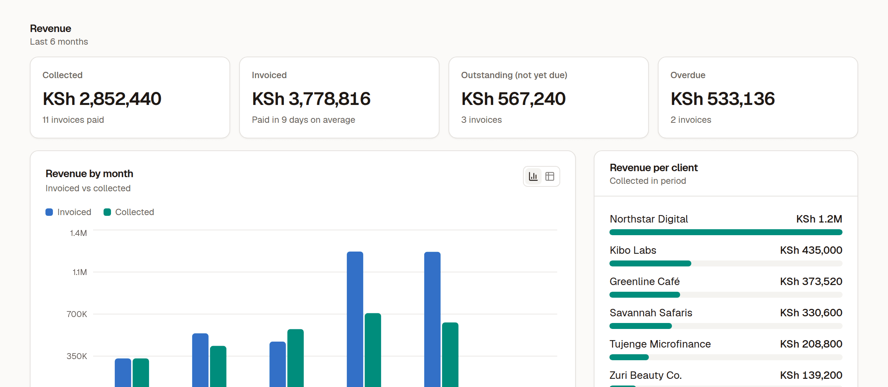Click the Greenline Café progress bar
Screen dimensions: 888x387
(726, 295)
